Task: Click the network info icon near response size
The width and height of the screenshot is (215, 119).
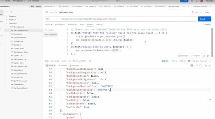Action: point(189,61)
